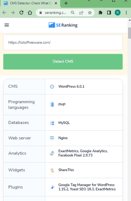Click the Plugins row label
This screenshot has width=131, height=201.
tap(15, 187)
